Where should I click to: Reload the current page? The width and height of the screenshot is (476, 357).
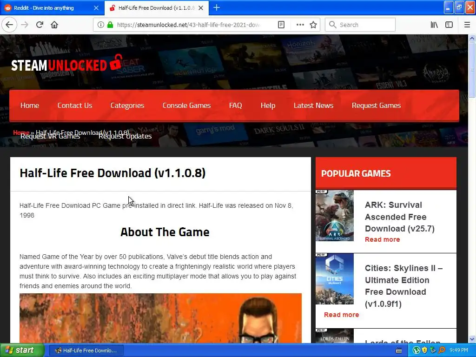(x=40, y=25)
